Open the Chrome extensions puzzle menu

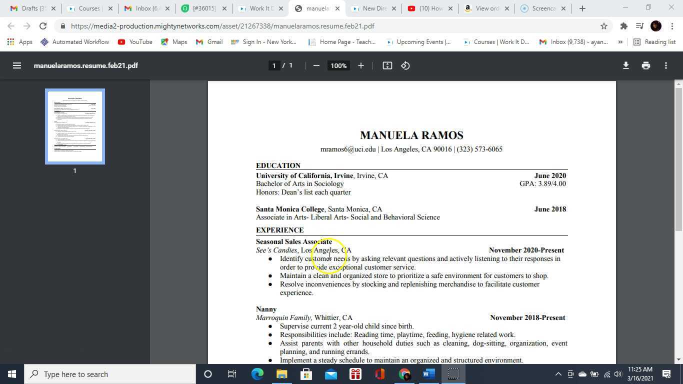point(623,26)
